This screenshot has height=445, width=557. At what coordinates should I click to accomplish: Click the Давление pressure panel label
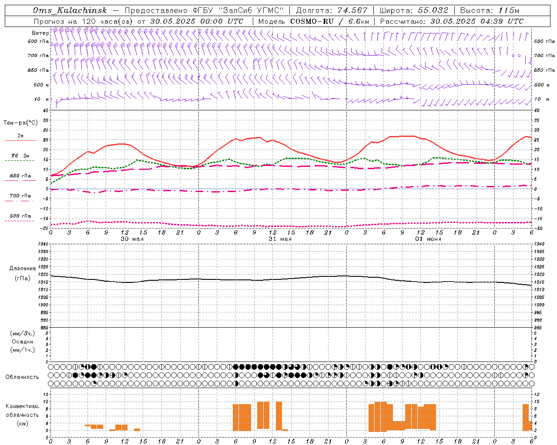tap(23, 269)
